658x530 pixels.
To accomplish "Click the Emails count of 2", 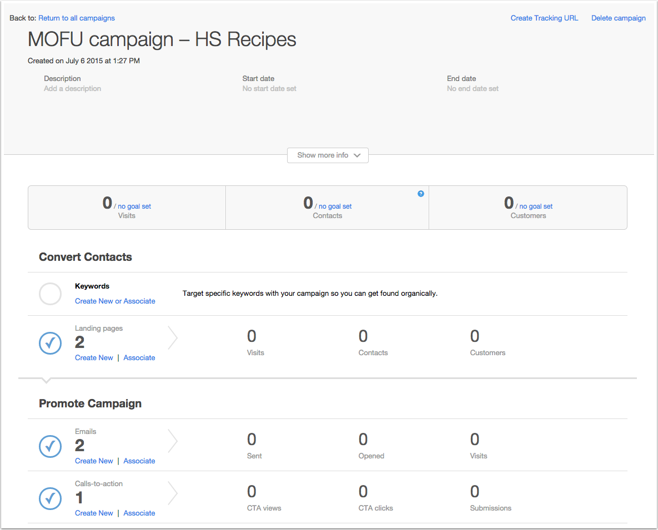I will tap(80, 445).
